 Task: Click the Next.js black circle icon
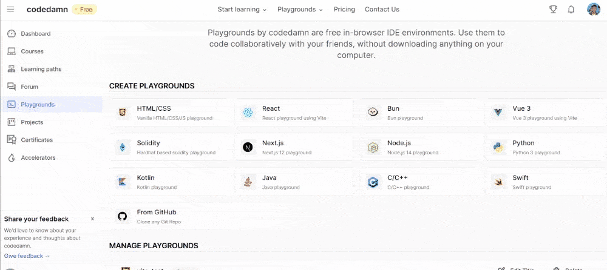pos(248,147)
